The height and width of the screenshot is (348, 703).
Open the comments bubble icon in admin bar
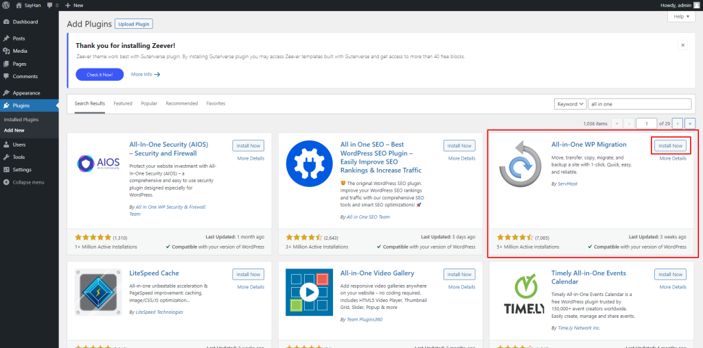pos(49,5)
